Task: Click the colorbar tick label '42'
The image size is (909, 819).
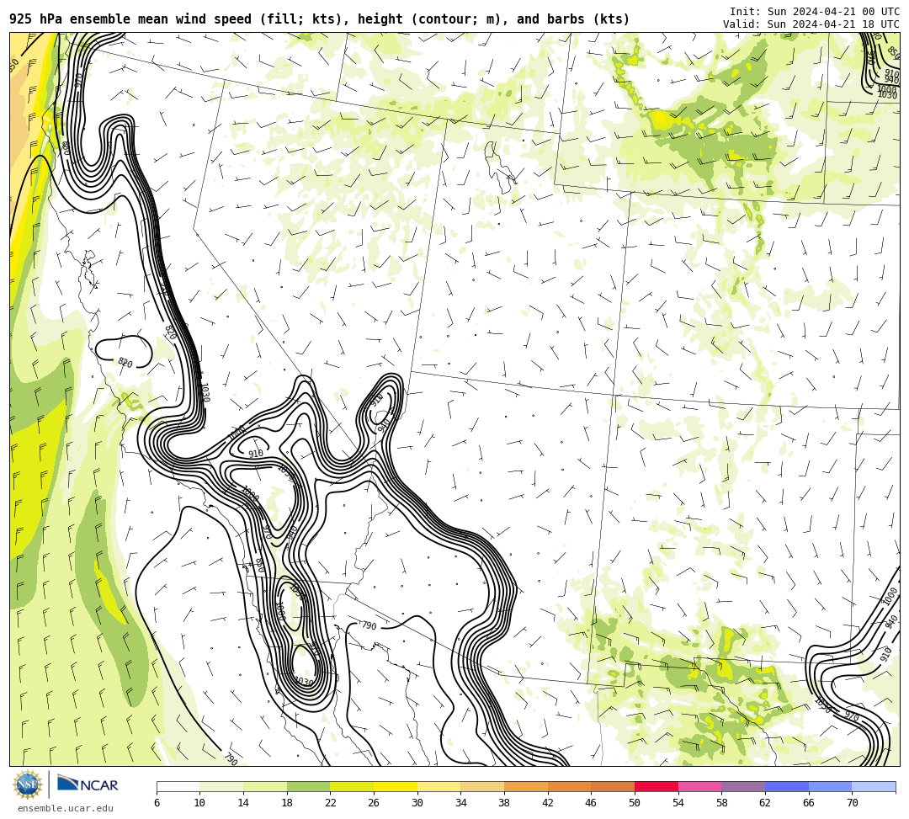Action: tap(547, 803)
